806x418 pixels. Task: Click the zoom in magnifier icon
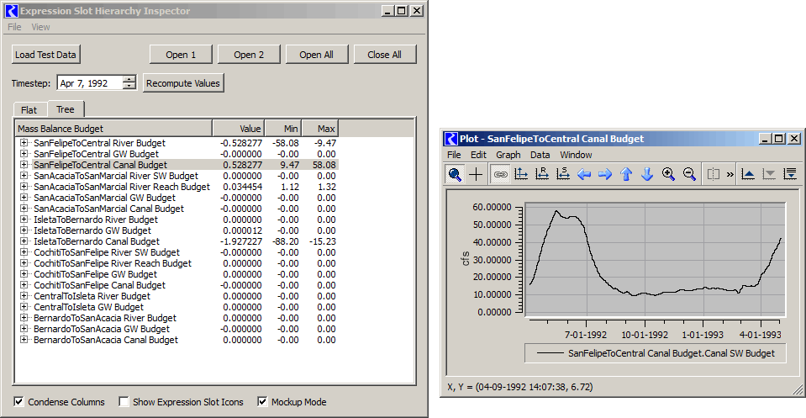[x=668, y=174]
